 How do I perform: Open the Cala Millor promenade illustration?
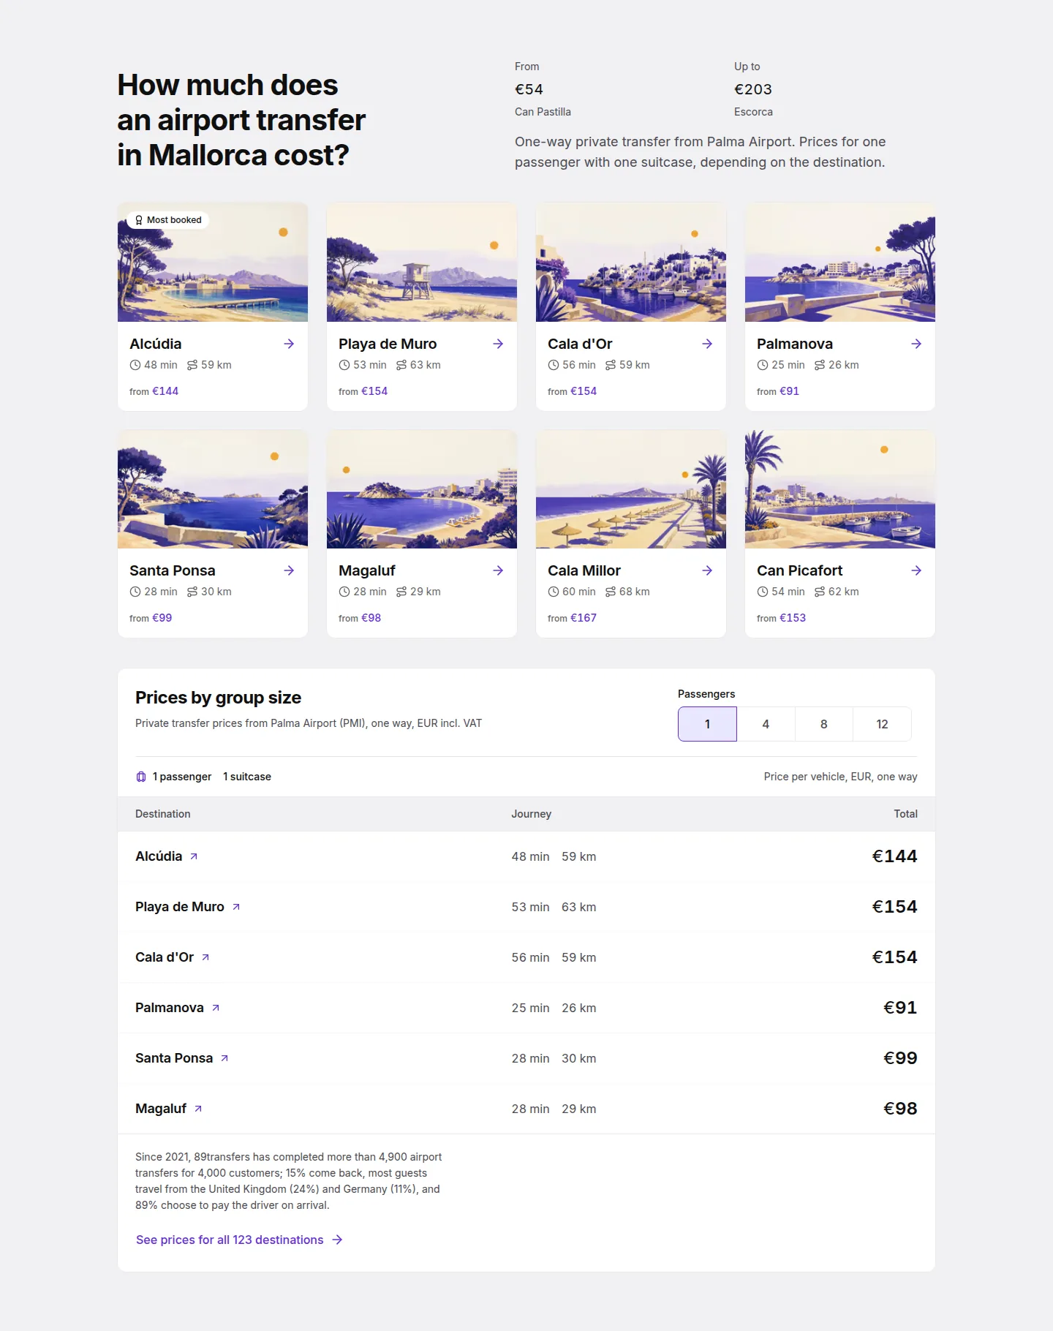click(x=631, y=489)
